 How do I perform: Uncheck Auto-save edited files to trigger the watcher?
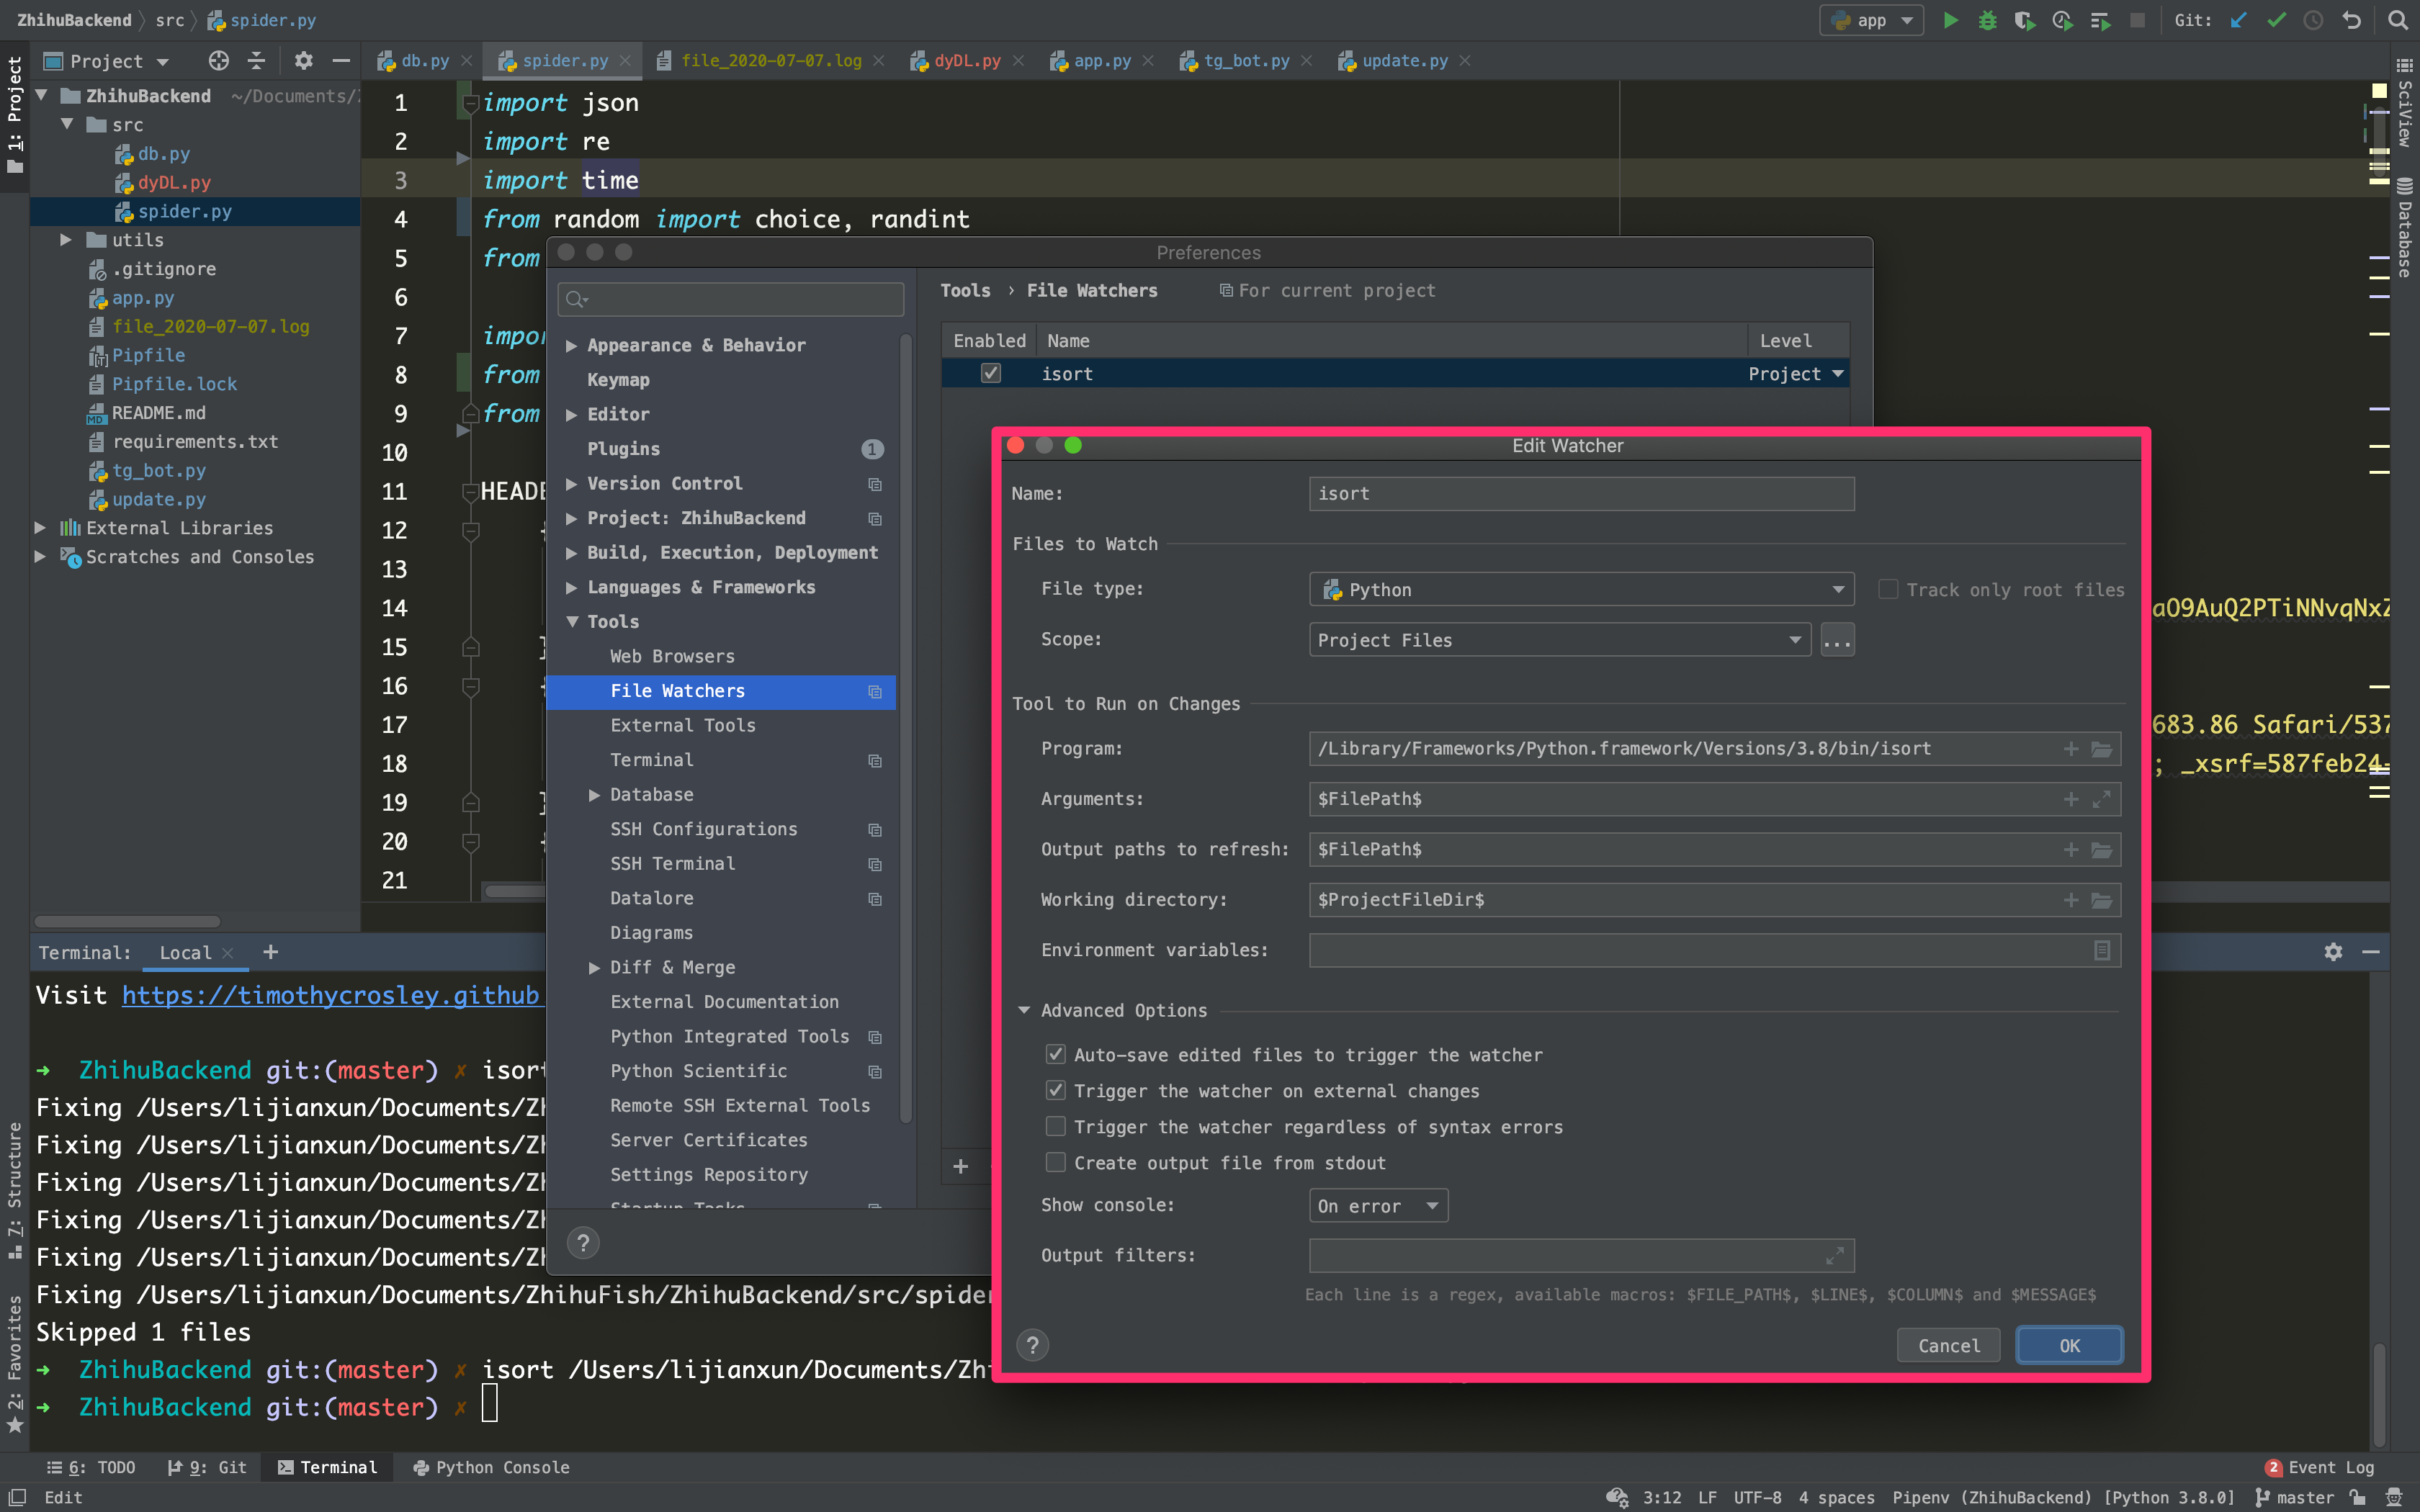pos(1055,1054)
